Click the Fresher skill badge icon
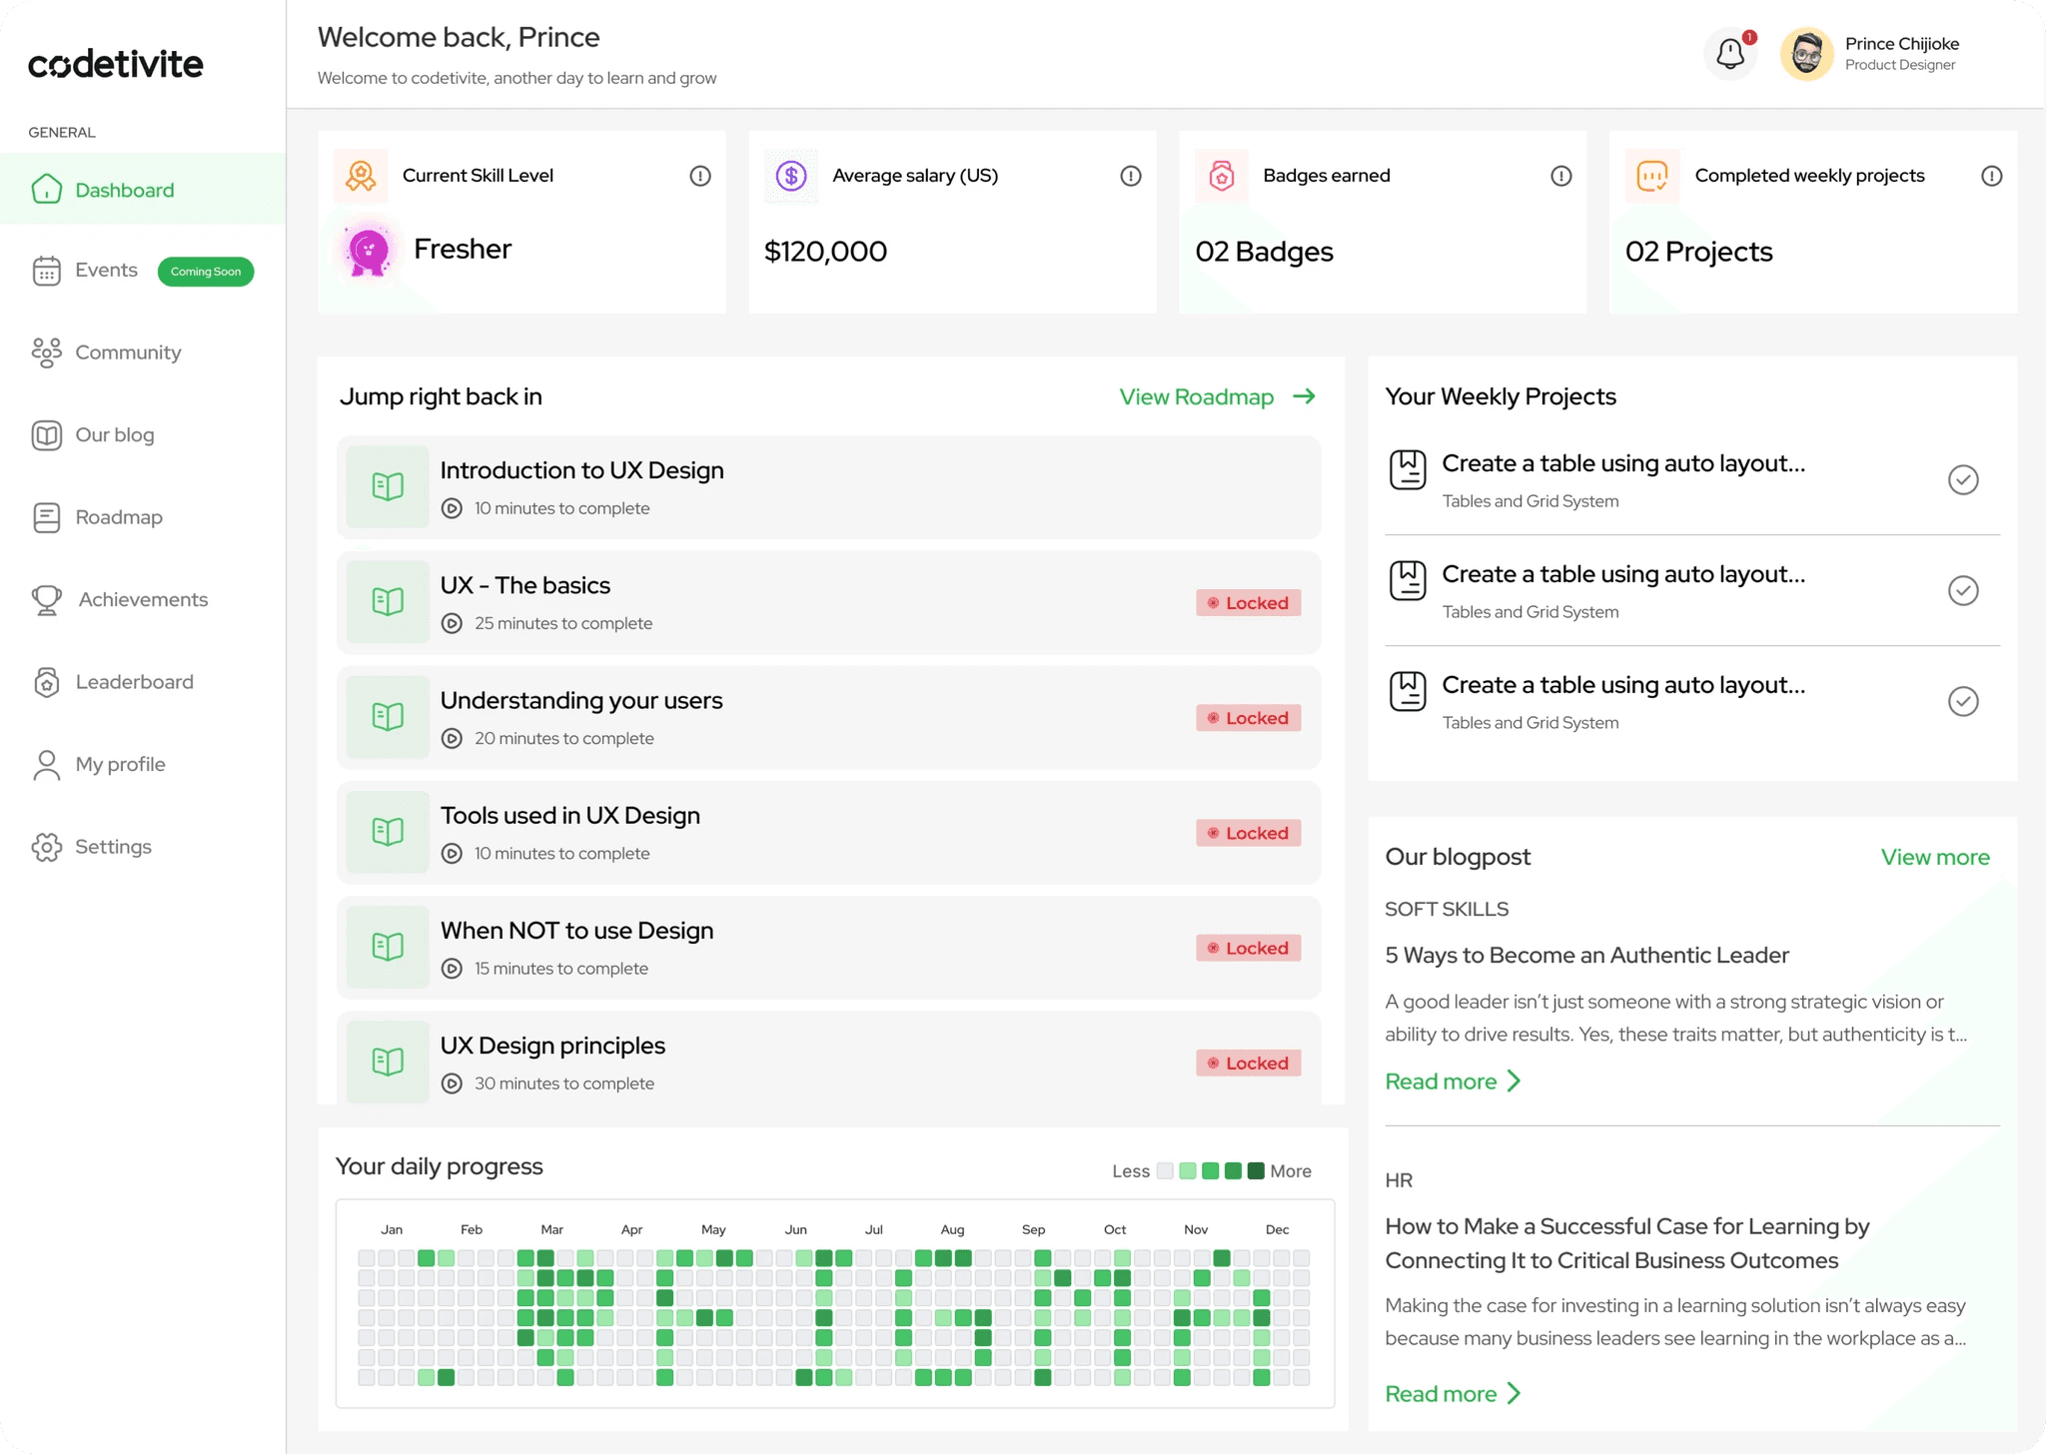2046x1454 pixels. click(x=369, y=250)
